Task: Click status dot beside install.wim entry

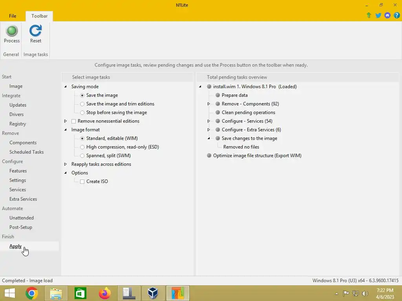Action: click(x=209, y=87)
